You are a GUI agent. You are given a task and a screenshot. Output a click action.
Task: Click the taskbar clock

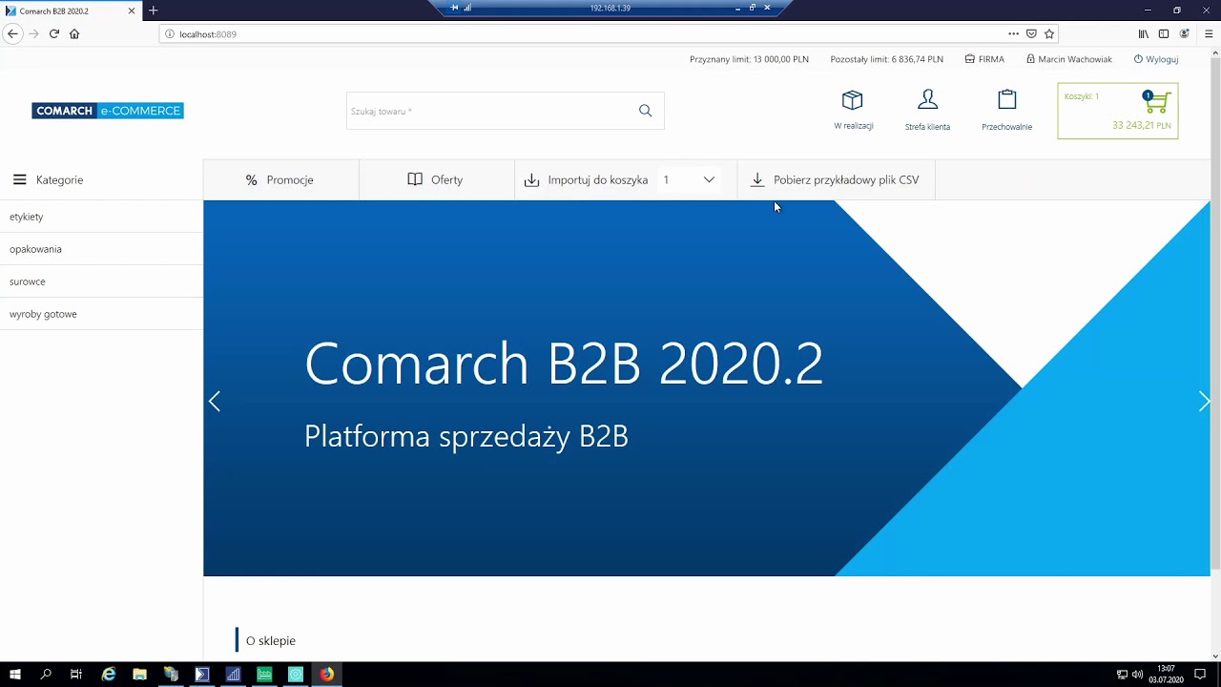click(x=1166, y=675)
